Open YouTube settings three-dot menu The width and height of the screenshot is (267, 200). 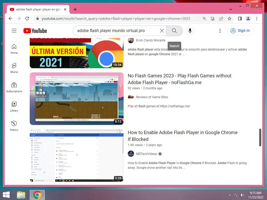click(x=220, y=31)
